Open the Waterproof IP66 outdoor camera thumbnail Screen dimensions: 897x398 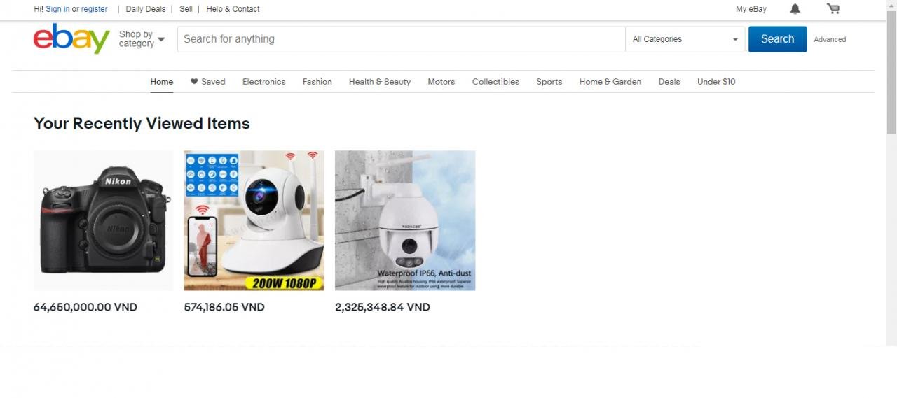(405, 220)
